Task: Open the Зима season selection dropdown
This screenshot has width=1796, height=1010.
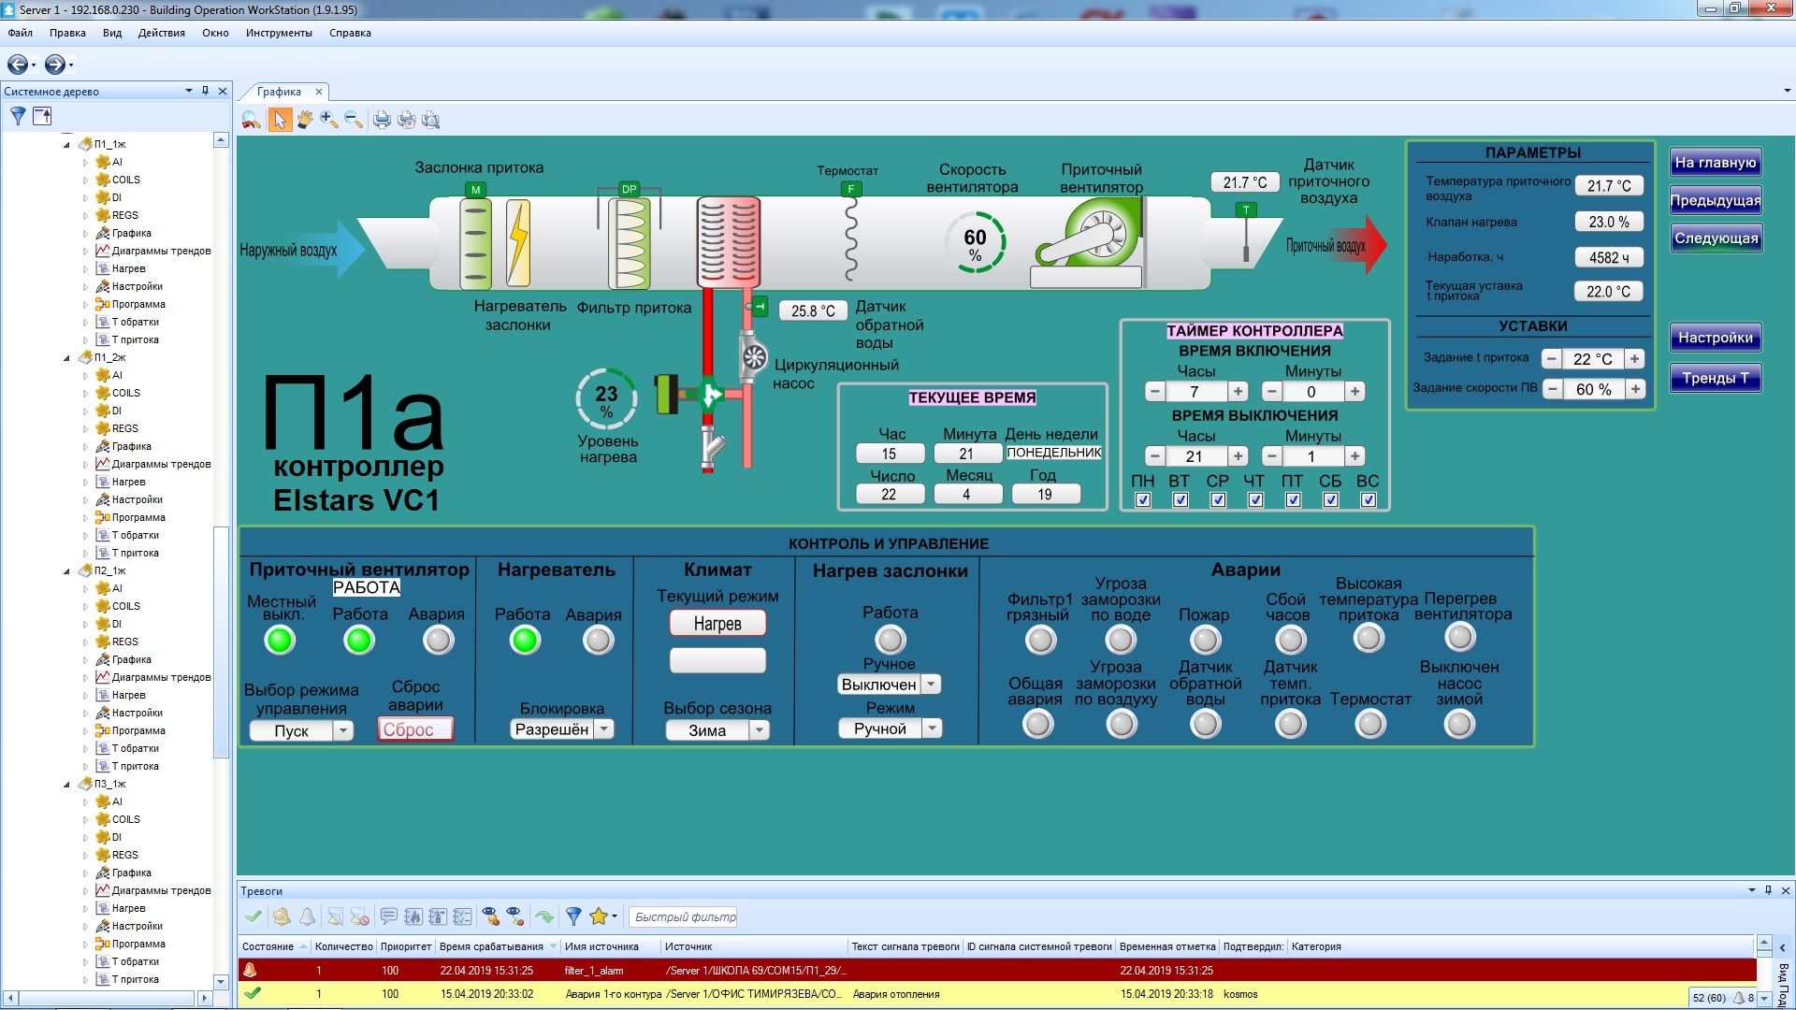Action: (x=760, y=730)
